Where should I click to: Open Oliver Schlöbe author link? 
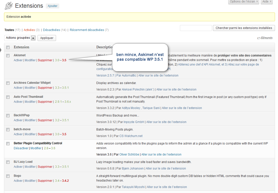129,154
